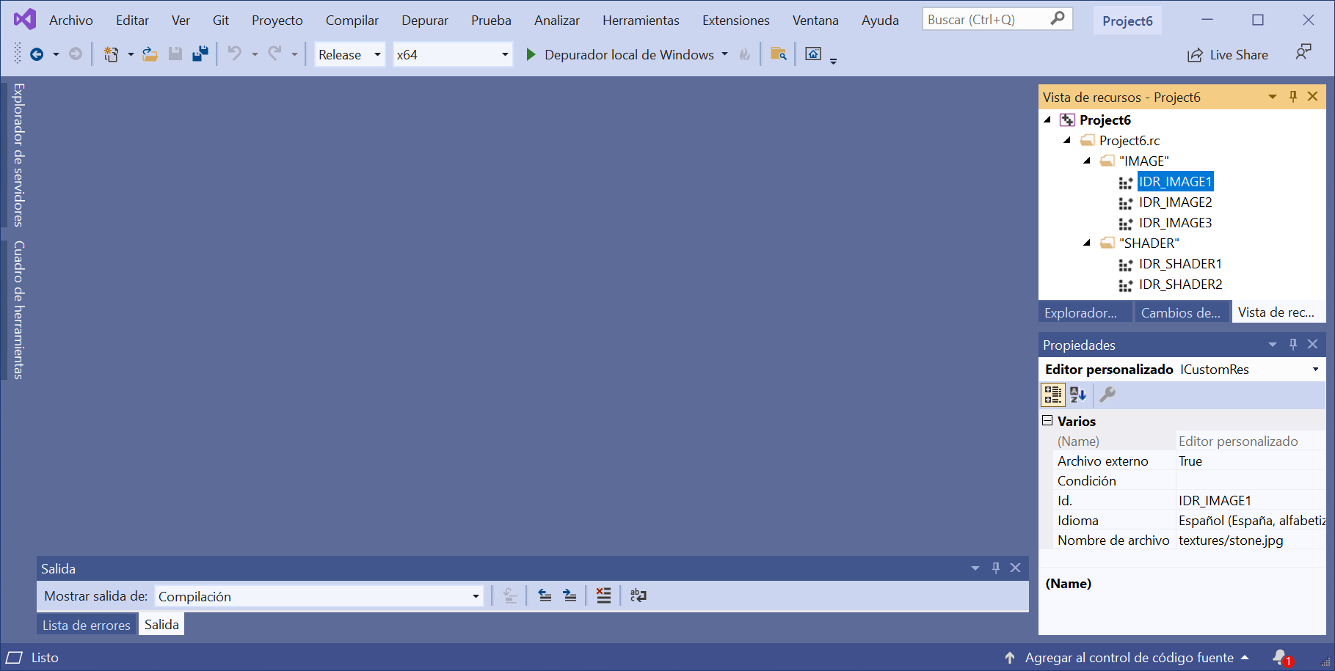Screen dimensions: 1335x671
Task: Click the Navigate Backward arrow icon
Action: point(37,54)
